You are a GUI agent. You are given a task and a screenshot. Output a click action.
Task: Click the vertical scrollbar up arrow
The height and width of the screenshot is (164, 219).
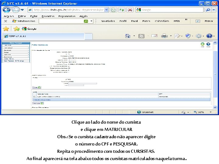pyautogui.click(x=215, y=43)
